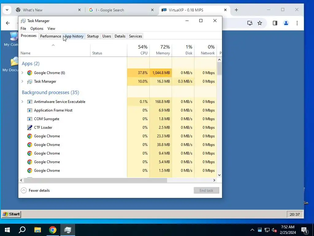Switch to the App history tab
Viewport: 314px width, 236px height.
pyautogui.click(x=74, y=36)
